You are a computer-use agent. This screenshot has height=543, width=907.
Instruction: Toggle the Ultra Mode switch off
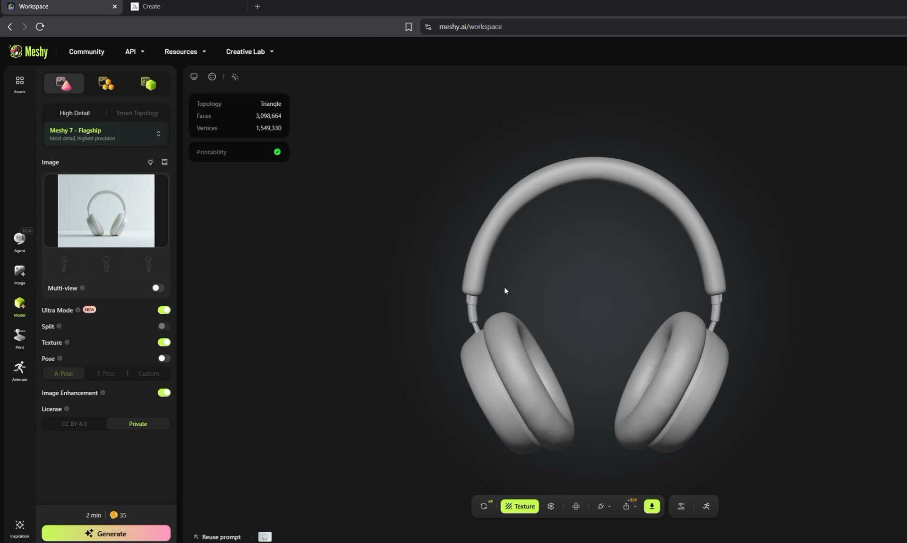tap(164, 310)
